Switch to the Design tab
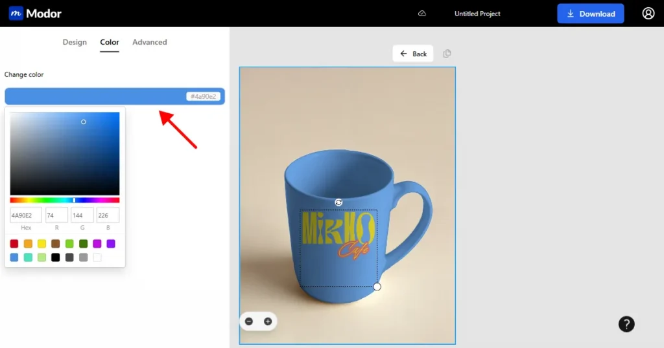664x348 pixels. 75,42
